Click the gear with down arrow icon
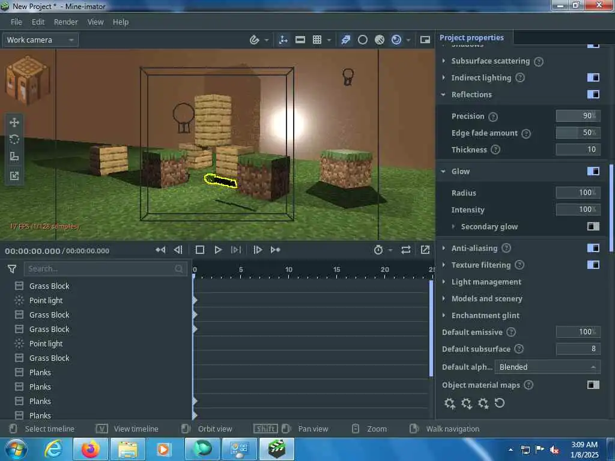This screenshot has height=461, width=615. pyautogui.click(x=467, y=403)
